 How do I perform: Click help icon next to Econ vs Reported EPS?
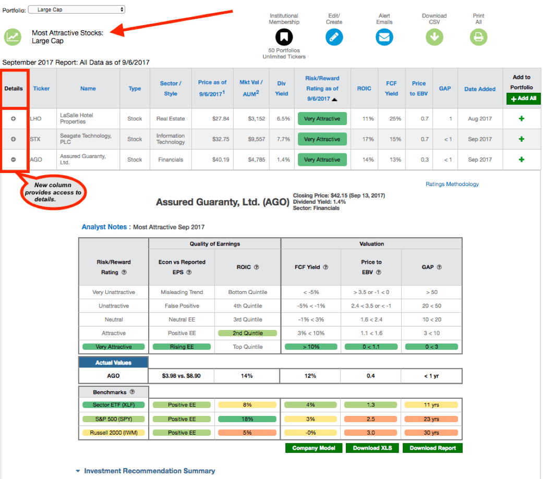click(x=189, y=273)
